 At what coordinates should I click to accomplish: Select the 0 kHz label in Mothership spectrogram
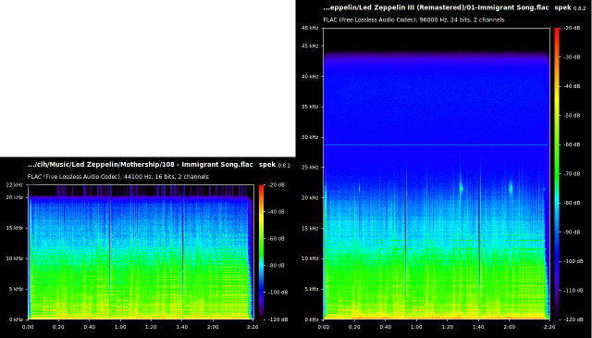[x=16, y=319]
